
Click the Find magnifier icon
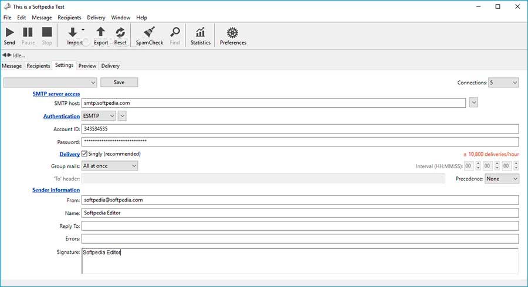[175, 34]
